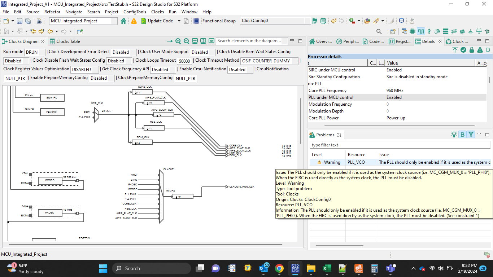
Task: Click the Update Code button
Action: [157, 21]
